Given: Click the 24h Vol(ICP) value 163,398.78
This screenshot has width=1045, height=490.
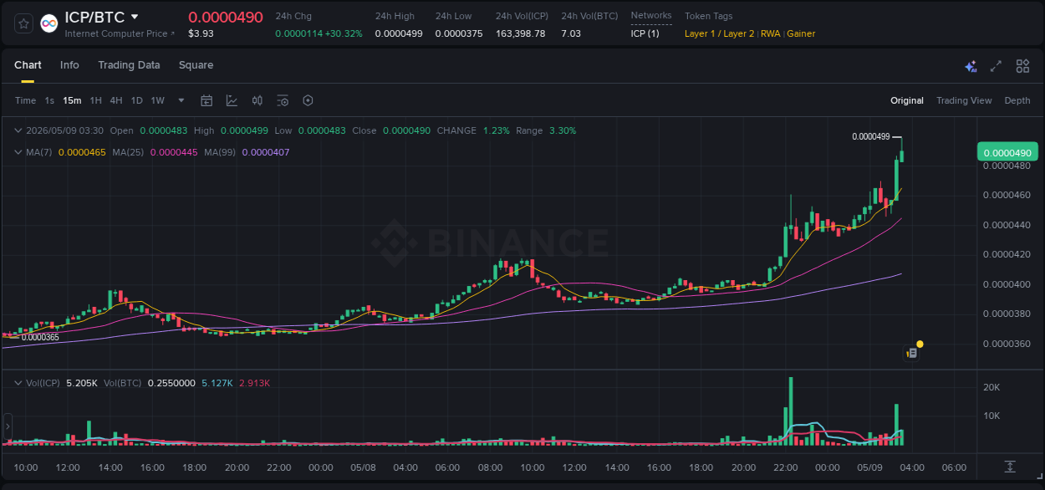Looking at the screenshot, I should pos(520,33).
